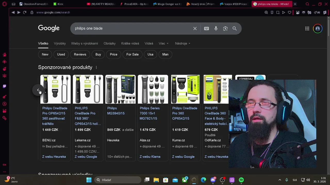Open Microsoft Edge from the taskbar
The image size is (330, 185).
point(203,180)
